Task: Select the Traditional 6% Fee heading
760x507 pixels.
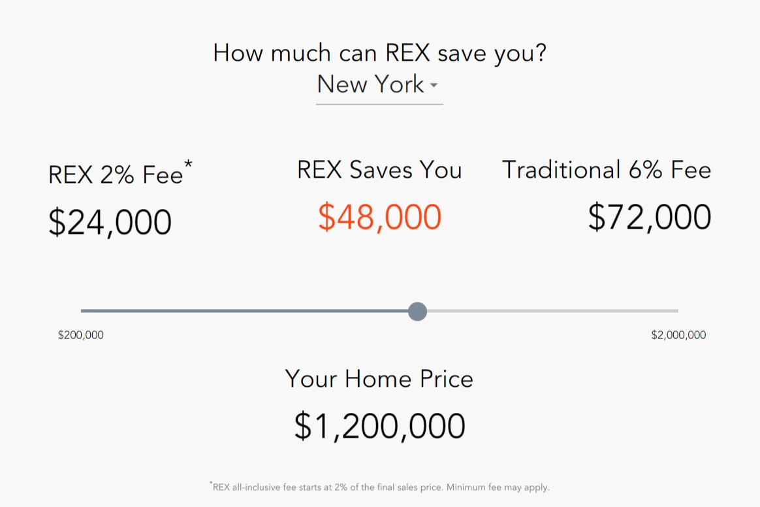Action: point(607,170)
